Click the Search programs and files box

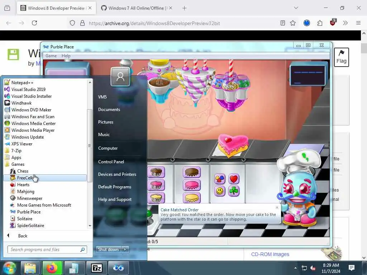pyautogui.click(x=47, y=250)
